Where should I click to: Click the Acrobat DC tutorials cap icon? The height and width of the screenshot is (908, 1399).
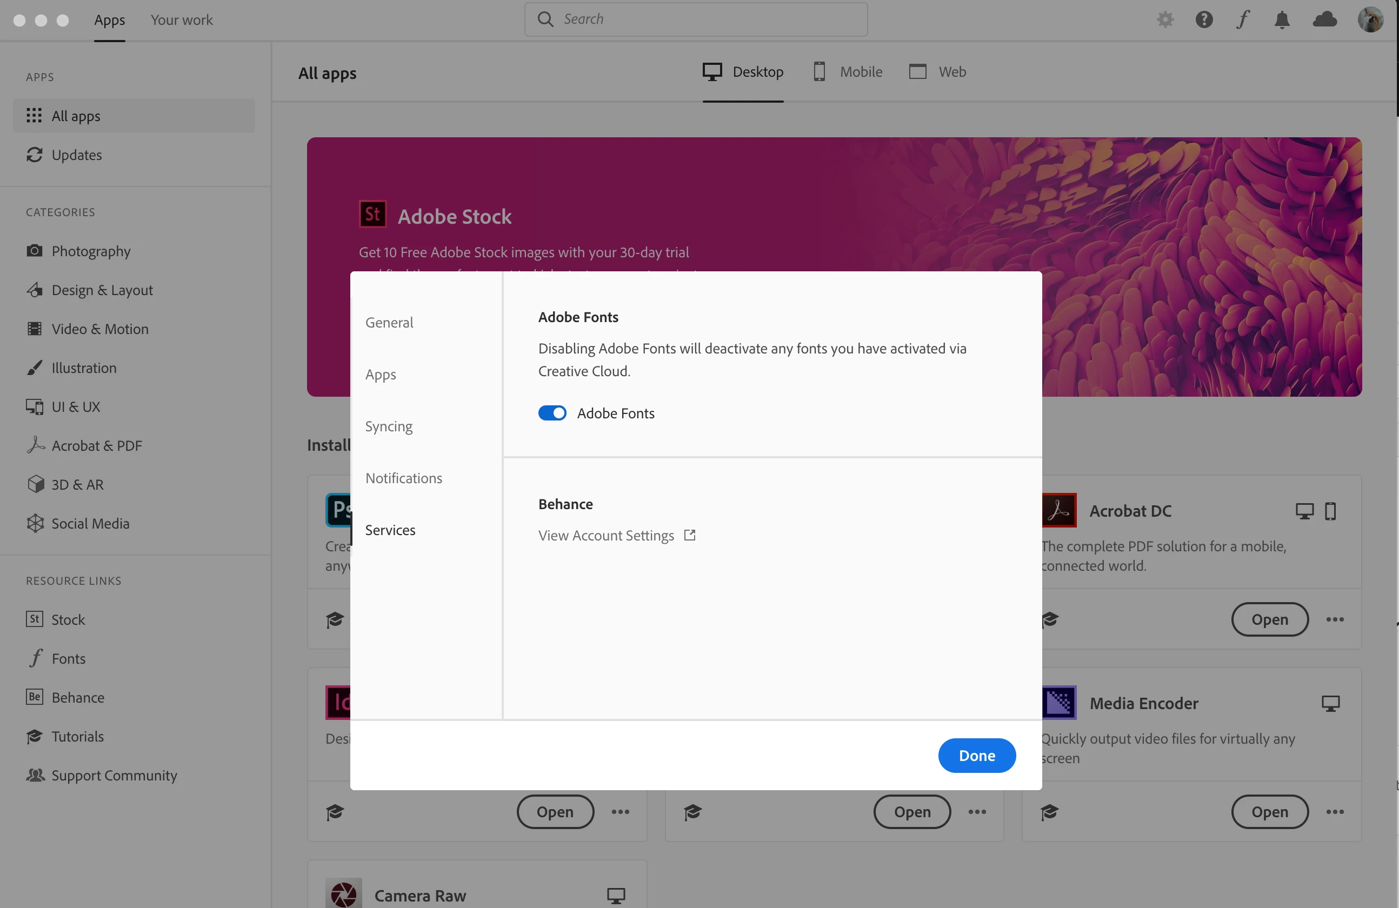coord(1050,619)
